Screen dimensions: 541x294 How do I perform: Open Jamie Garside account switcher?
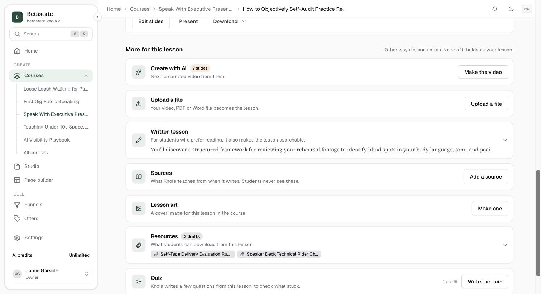(x=51, y=274)
